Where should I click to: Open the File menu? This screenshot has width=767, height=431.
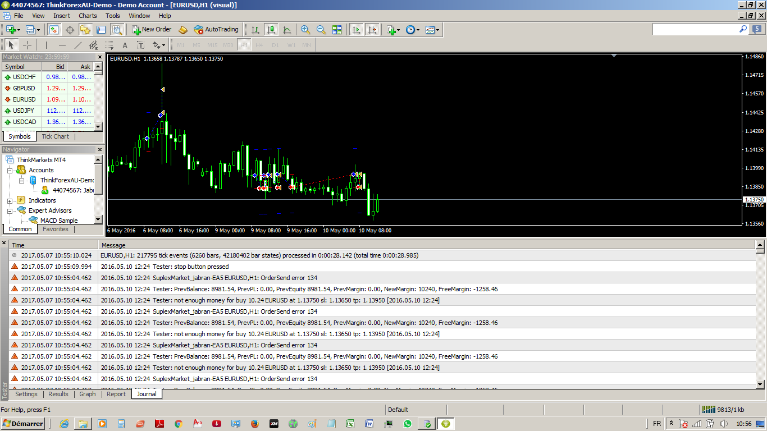(19, 16)
